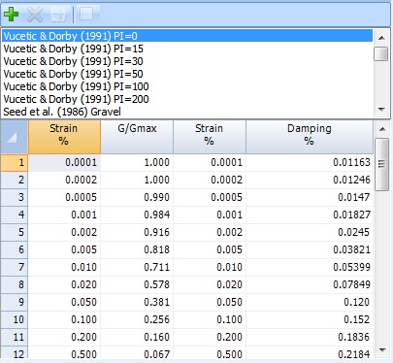Screen dimensions: 393x363
Task: Select Seed et al. (1986) Gravel
Action: [187, 112]
